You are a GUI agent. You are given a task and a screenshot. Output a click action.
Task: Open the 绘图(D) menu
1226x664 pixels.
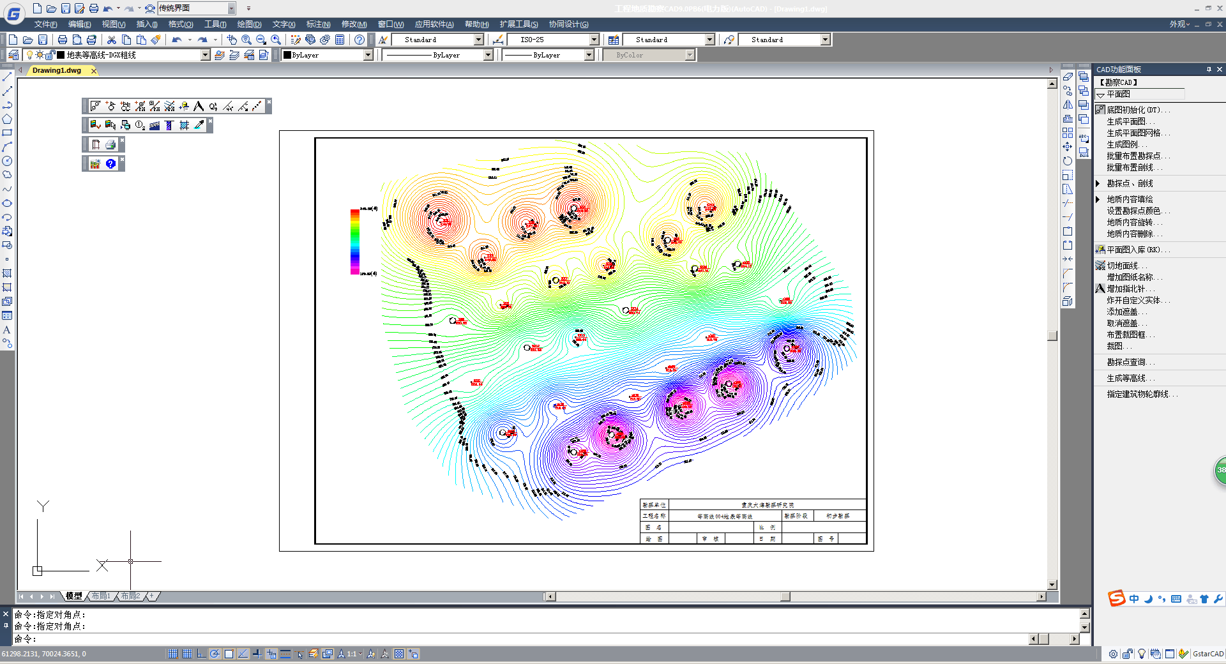pos(249,24)
